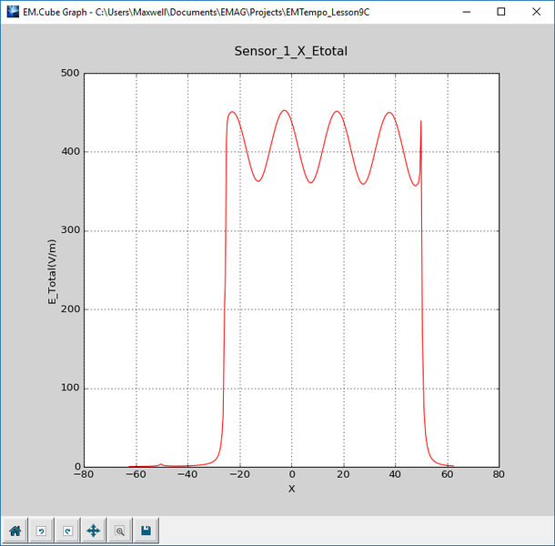Click the EM.Cube app icon in title bar
555x546 pixels.
point(12,12)
